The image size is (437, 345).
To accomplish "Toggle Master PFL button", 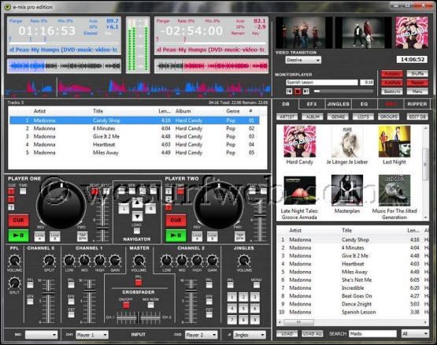I will tap(139, 283).
